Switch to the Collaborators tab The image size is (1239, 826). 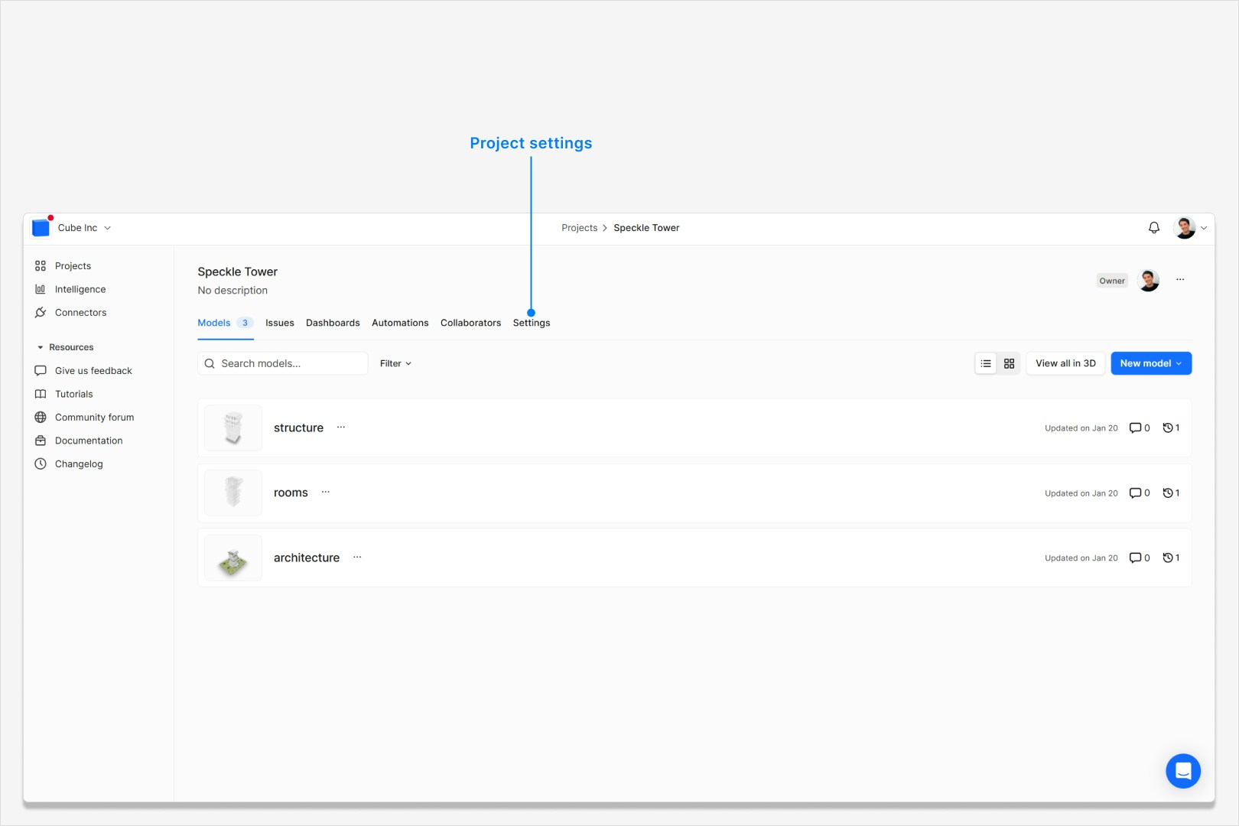click(470, 322)
